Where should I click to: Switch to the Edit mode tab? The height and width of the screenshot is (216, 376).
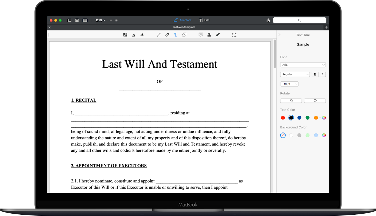[x=204, y=20]
